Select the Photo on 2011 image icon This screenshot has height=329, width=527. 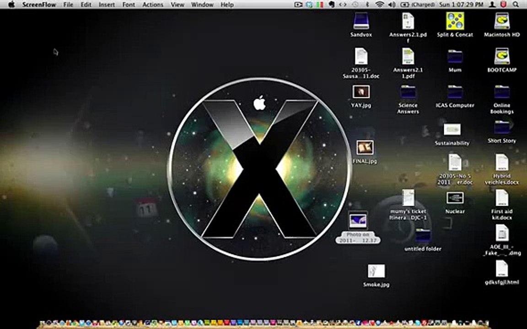coord(358,220)
